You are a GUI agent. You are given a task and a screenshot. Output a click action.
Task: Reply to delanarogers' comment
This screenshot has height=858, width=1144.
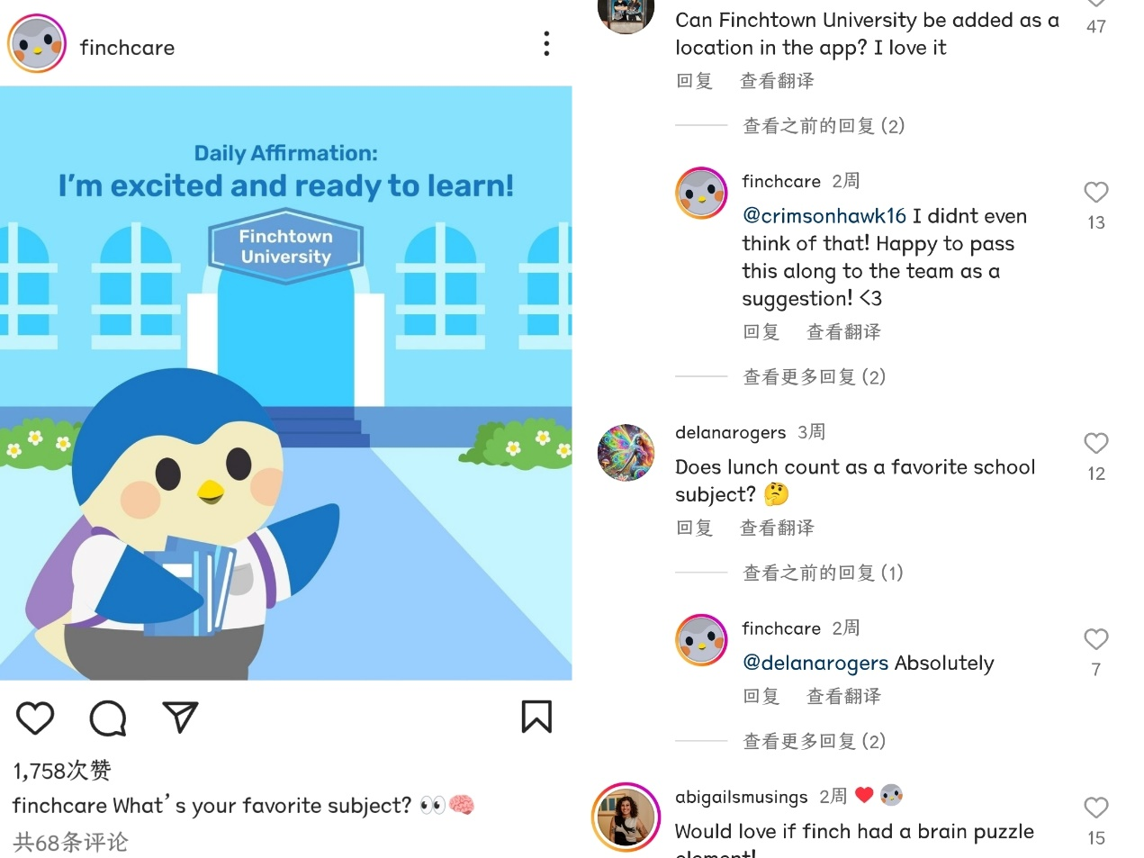[x=694, y=528]
